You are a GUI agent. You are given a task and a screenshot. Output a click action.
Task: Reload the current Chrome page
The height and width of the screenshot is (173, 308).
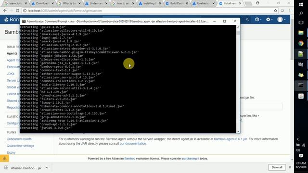point(17,11)
